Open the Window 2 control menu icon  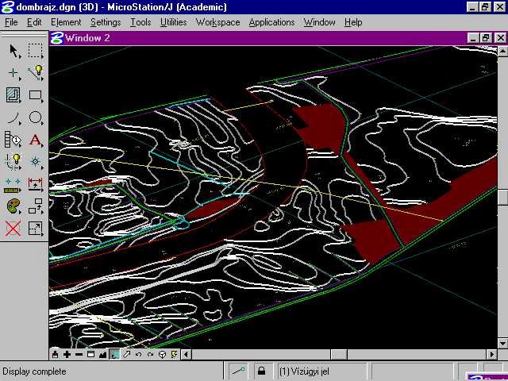[56, 37]
